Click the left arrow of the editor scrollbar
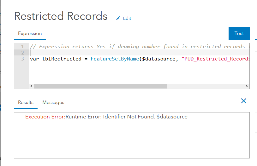This screenshot has width=257, height=166. pos(31,86)
